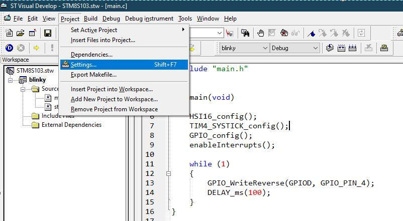Collapse the Source Files folder node

click(x=23, y=89)
